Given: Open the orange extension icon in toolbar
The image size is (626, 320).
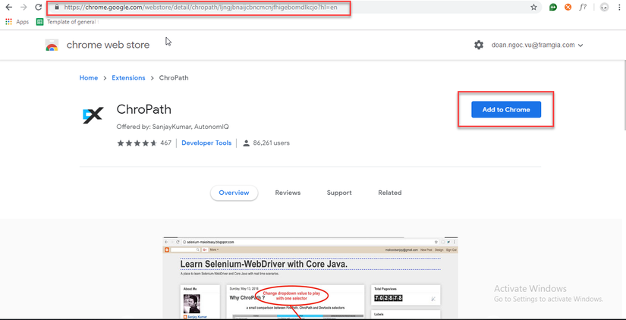Looking at the screenshot, I should 568,7.
